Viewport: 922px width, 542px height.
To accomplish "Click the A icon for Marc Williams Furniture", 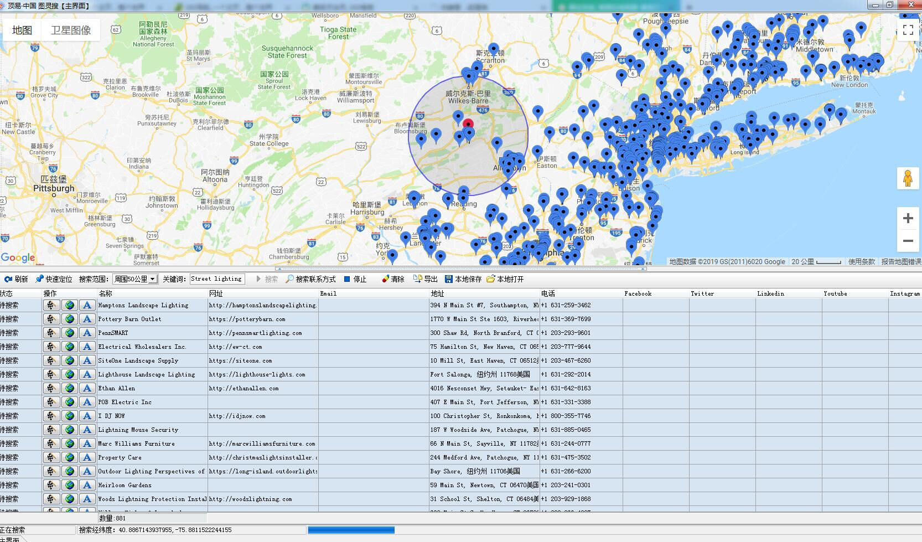I will 87,443.
